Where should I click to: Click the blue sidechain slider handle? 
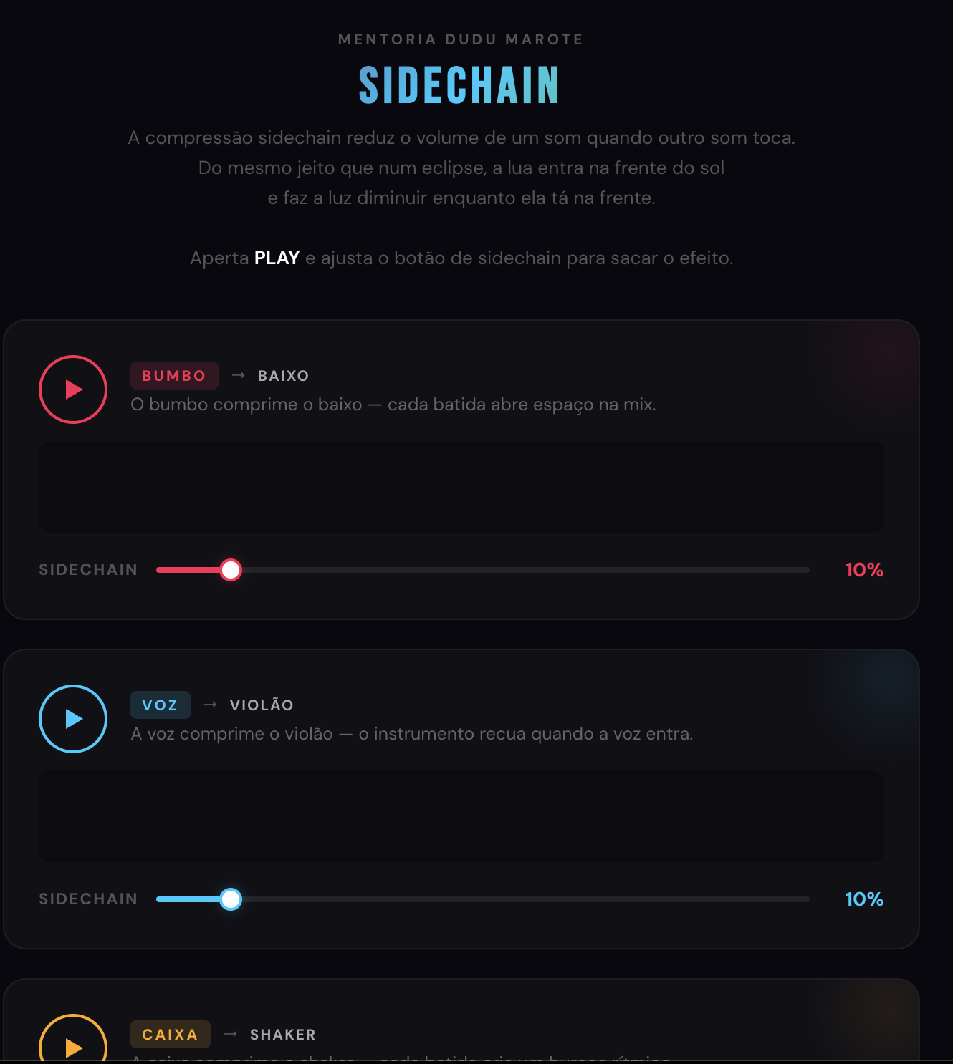tap(231, 899)
